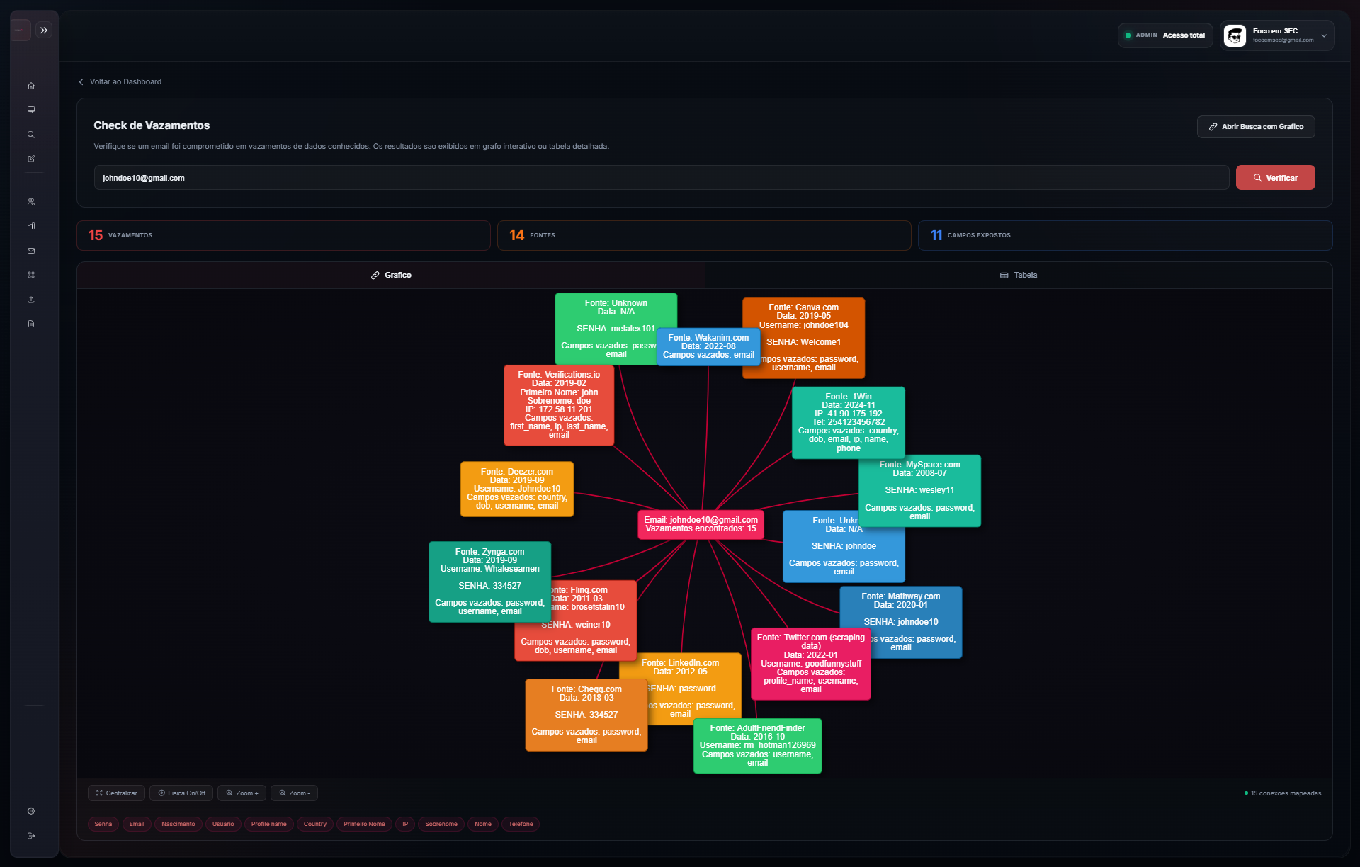
Task: Open the settings gear icon in the sidebar
Action: tap(31, 811)
